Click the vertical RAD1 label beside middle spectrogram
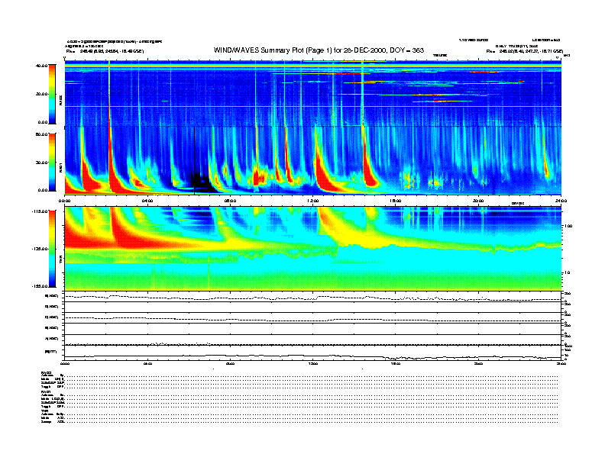 (x=60, y=168)
